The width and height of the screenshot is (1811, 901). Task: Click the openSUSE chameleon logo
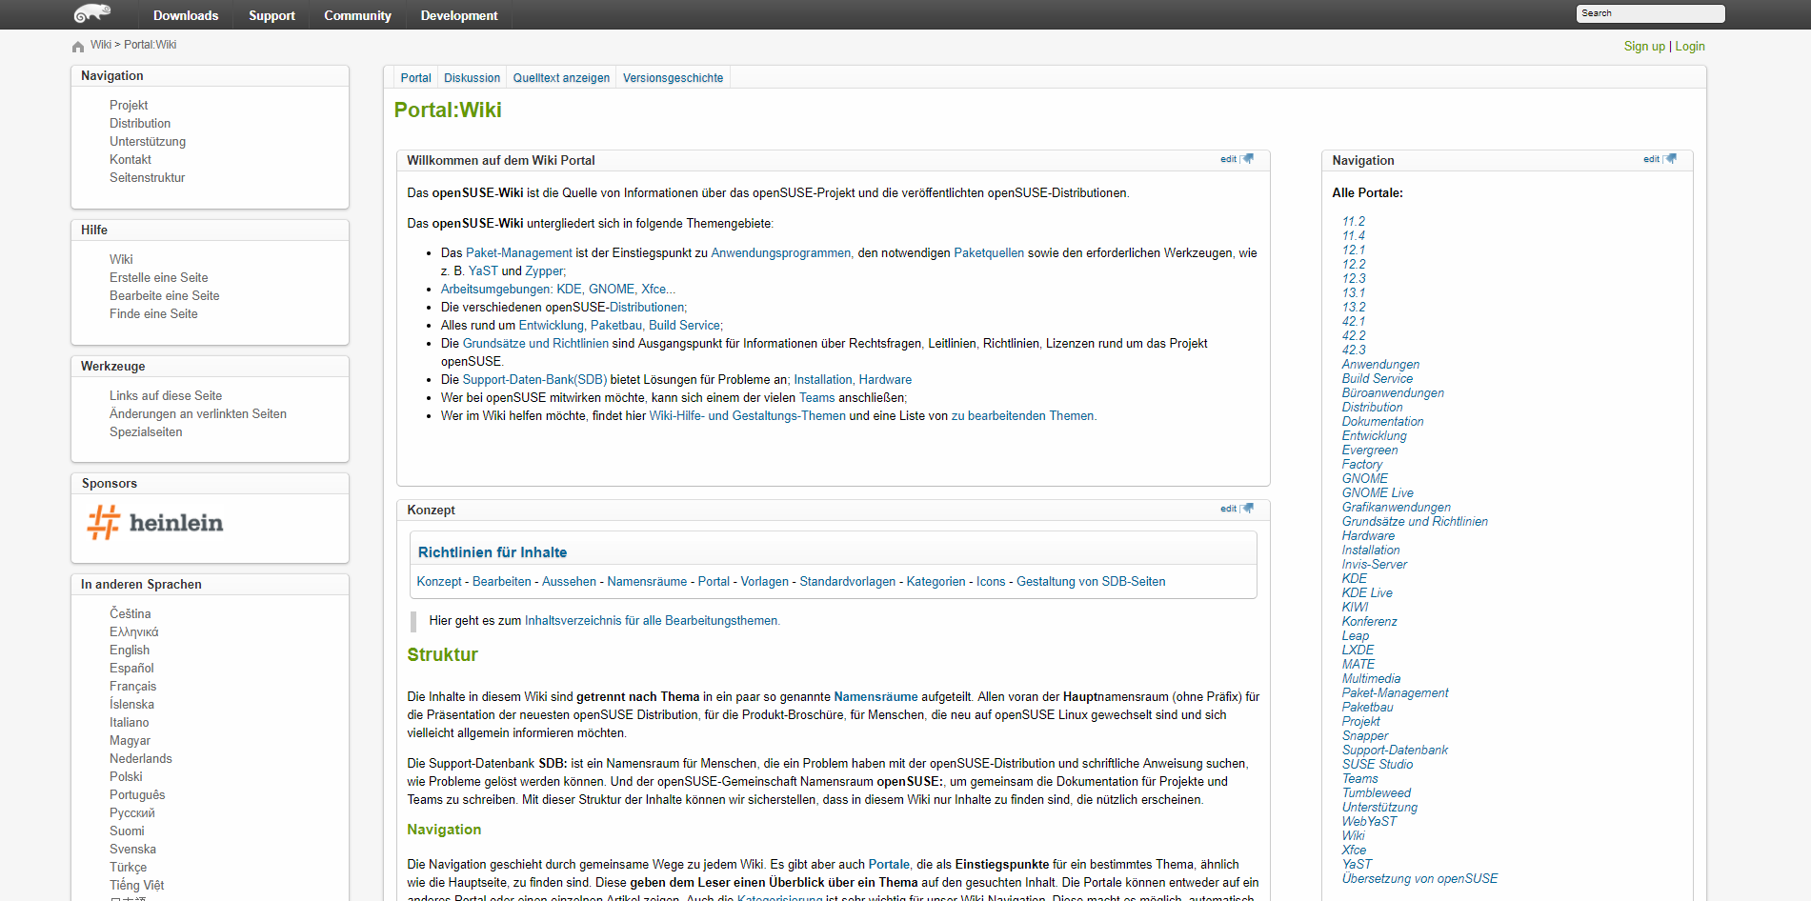pos(92,13)
